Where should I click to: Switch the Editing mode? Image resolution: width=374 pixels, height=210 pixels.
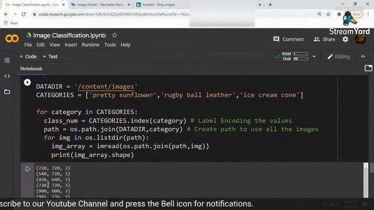[x=339, y=57]
